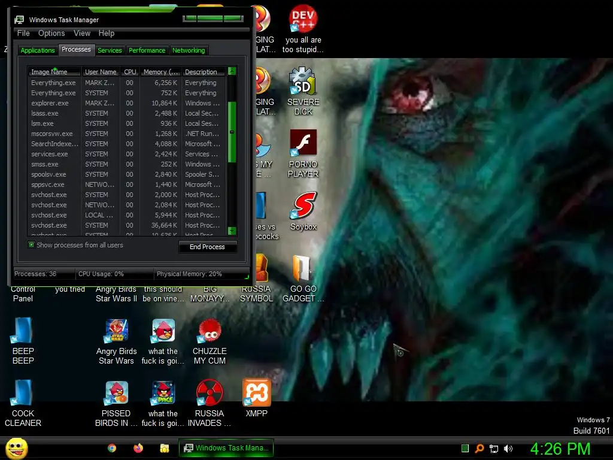Select the sppsvc.exe process row
Image resolution: width=613 pixels, height=460 pixels.
coord(127,184)
